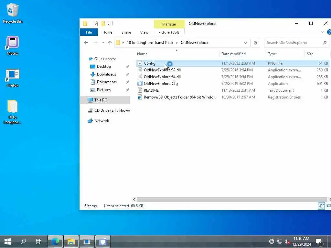Launch Microsoft Edge from taskbar
Image resolution: width=331 pixels, height=248 pixels.
click(55, 242)
